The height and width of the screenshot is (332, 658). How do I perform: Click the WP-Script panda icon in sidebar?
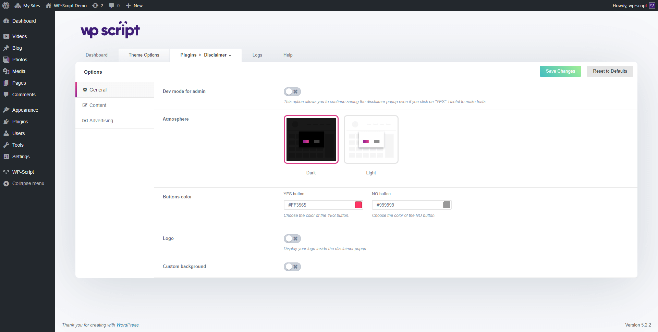6,172
